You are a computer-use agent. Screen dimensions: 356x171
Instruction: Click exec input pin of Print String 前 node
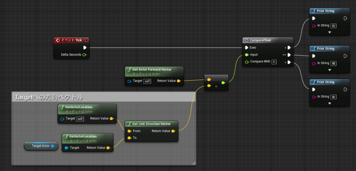point(314,18)
